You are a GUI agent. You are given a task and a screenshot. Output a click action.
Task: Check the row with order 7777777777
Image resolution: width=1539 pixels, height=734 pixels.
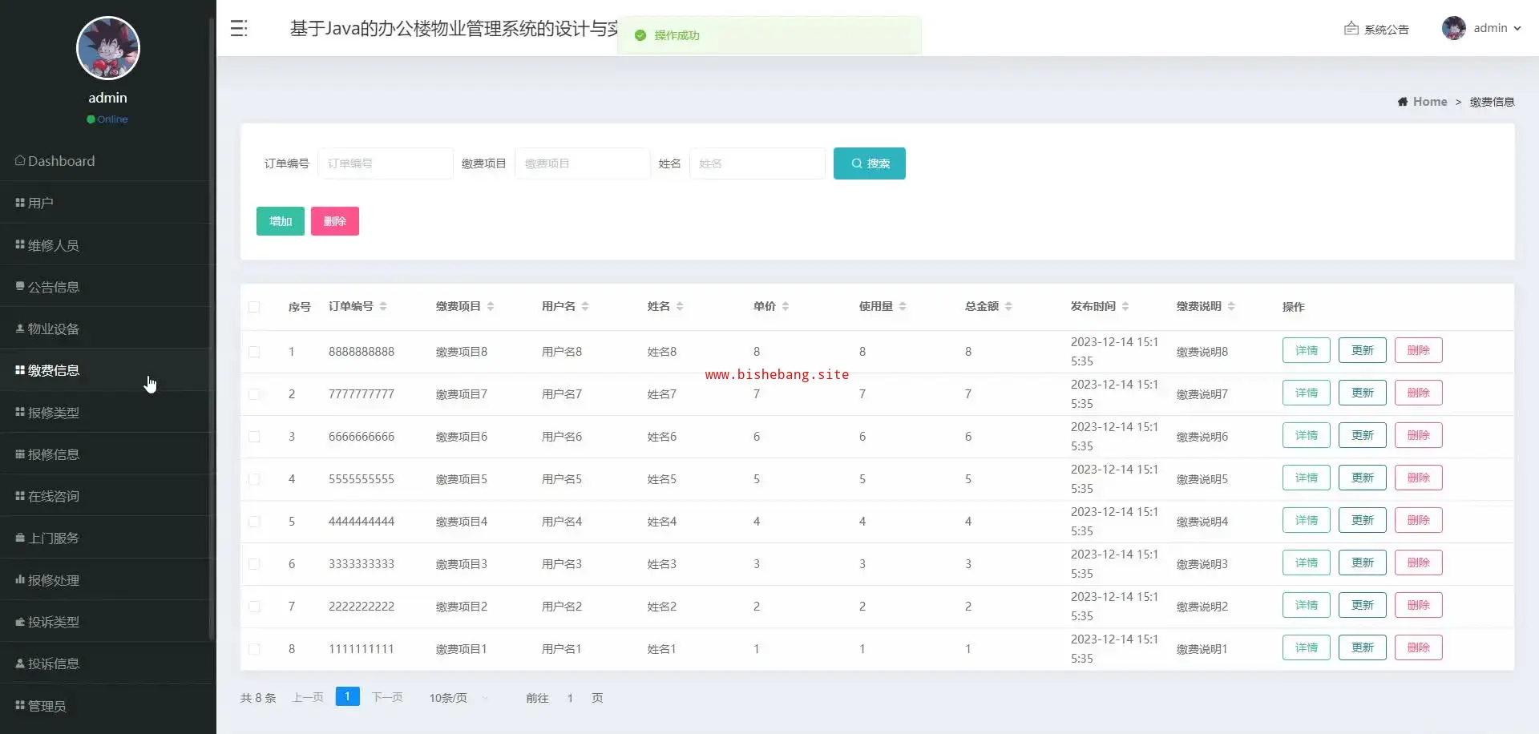254,394
